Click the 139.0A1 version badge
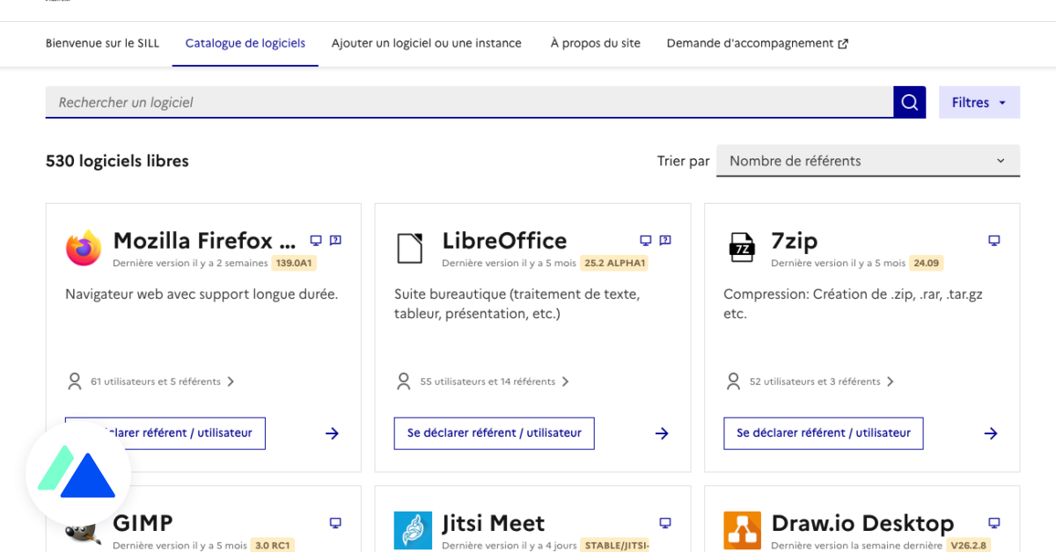The height and width of the screenshot is (552, 1056). [x=295, y=263]
